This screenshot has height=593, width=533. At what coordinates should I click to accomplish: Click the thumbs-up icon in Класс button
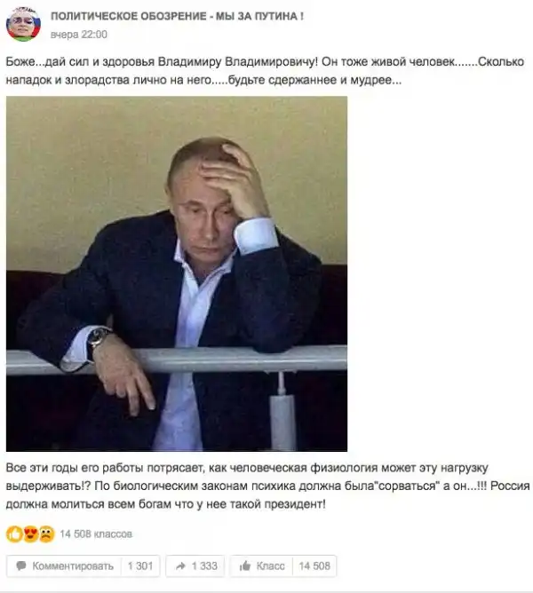(245, 565)
